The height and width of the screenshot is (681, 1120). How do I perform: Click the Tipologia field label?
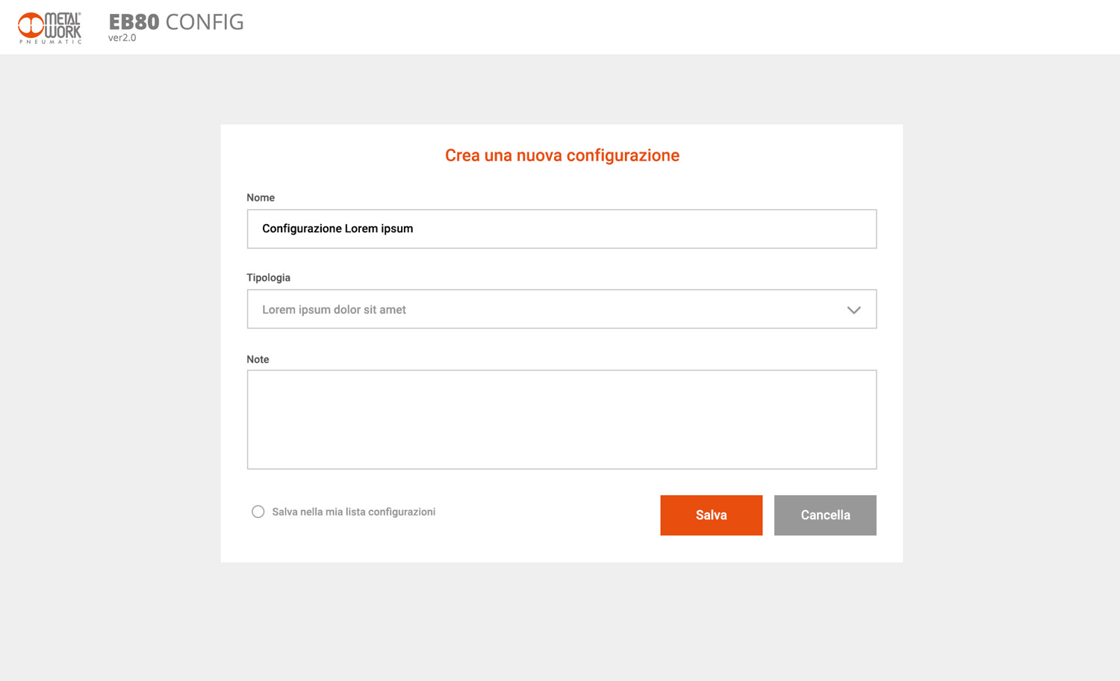[x=268, y=278]
